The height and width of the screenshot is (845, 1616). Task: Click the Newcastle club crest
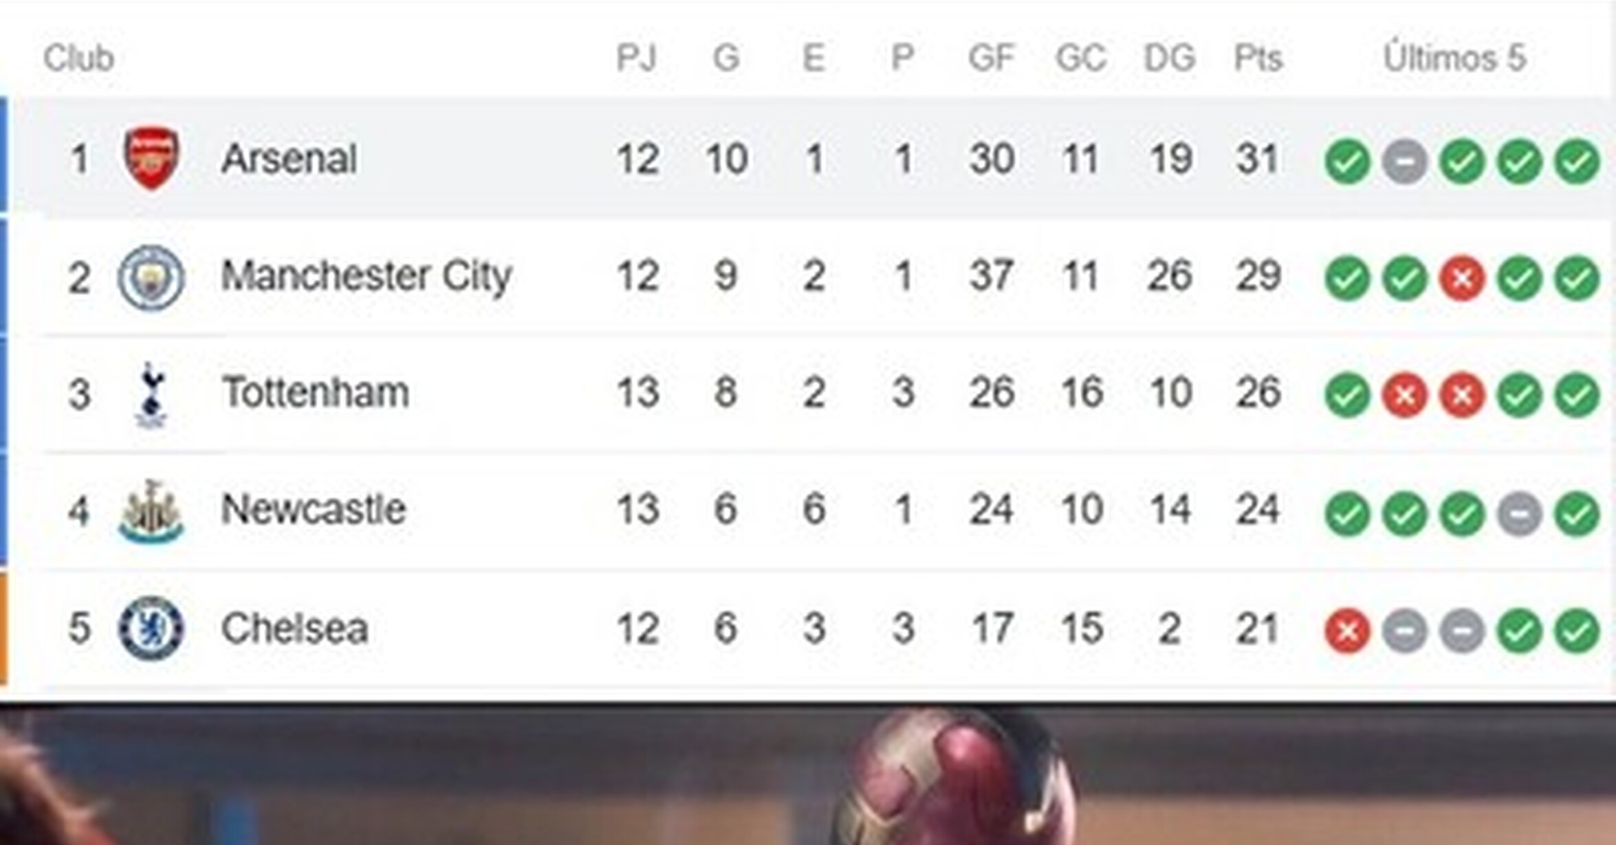click(x=151, y=512)
